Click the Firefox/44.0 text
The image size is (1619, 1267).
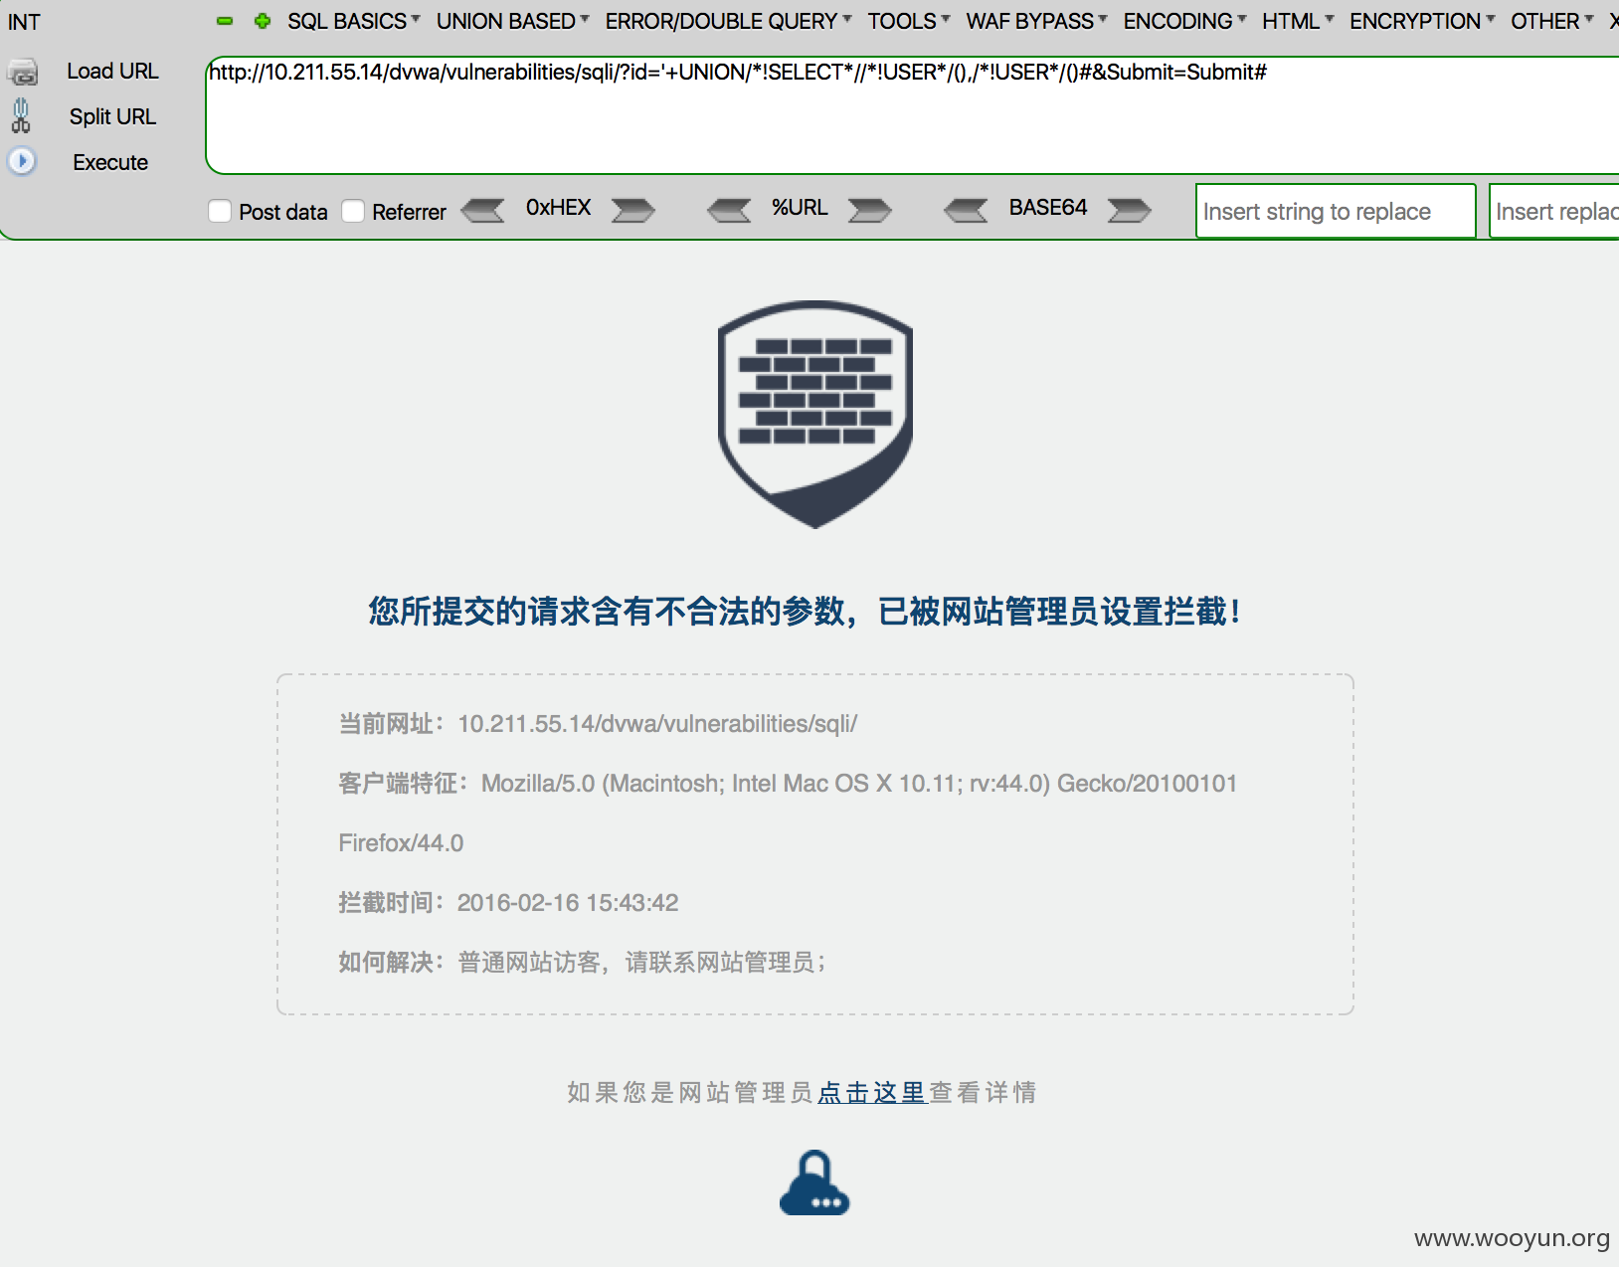click(x=401, y=843)
